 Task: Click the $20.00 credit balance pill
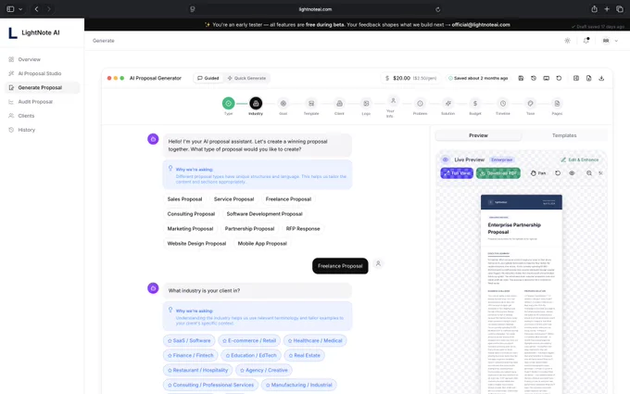(x=410, y=78)
